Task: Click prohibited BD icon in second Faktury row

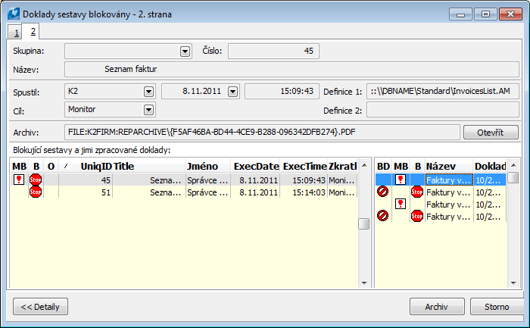Action: point(382,192)
